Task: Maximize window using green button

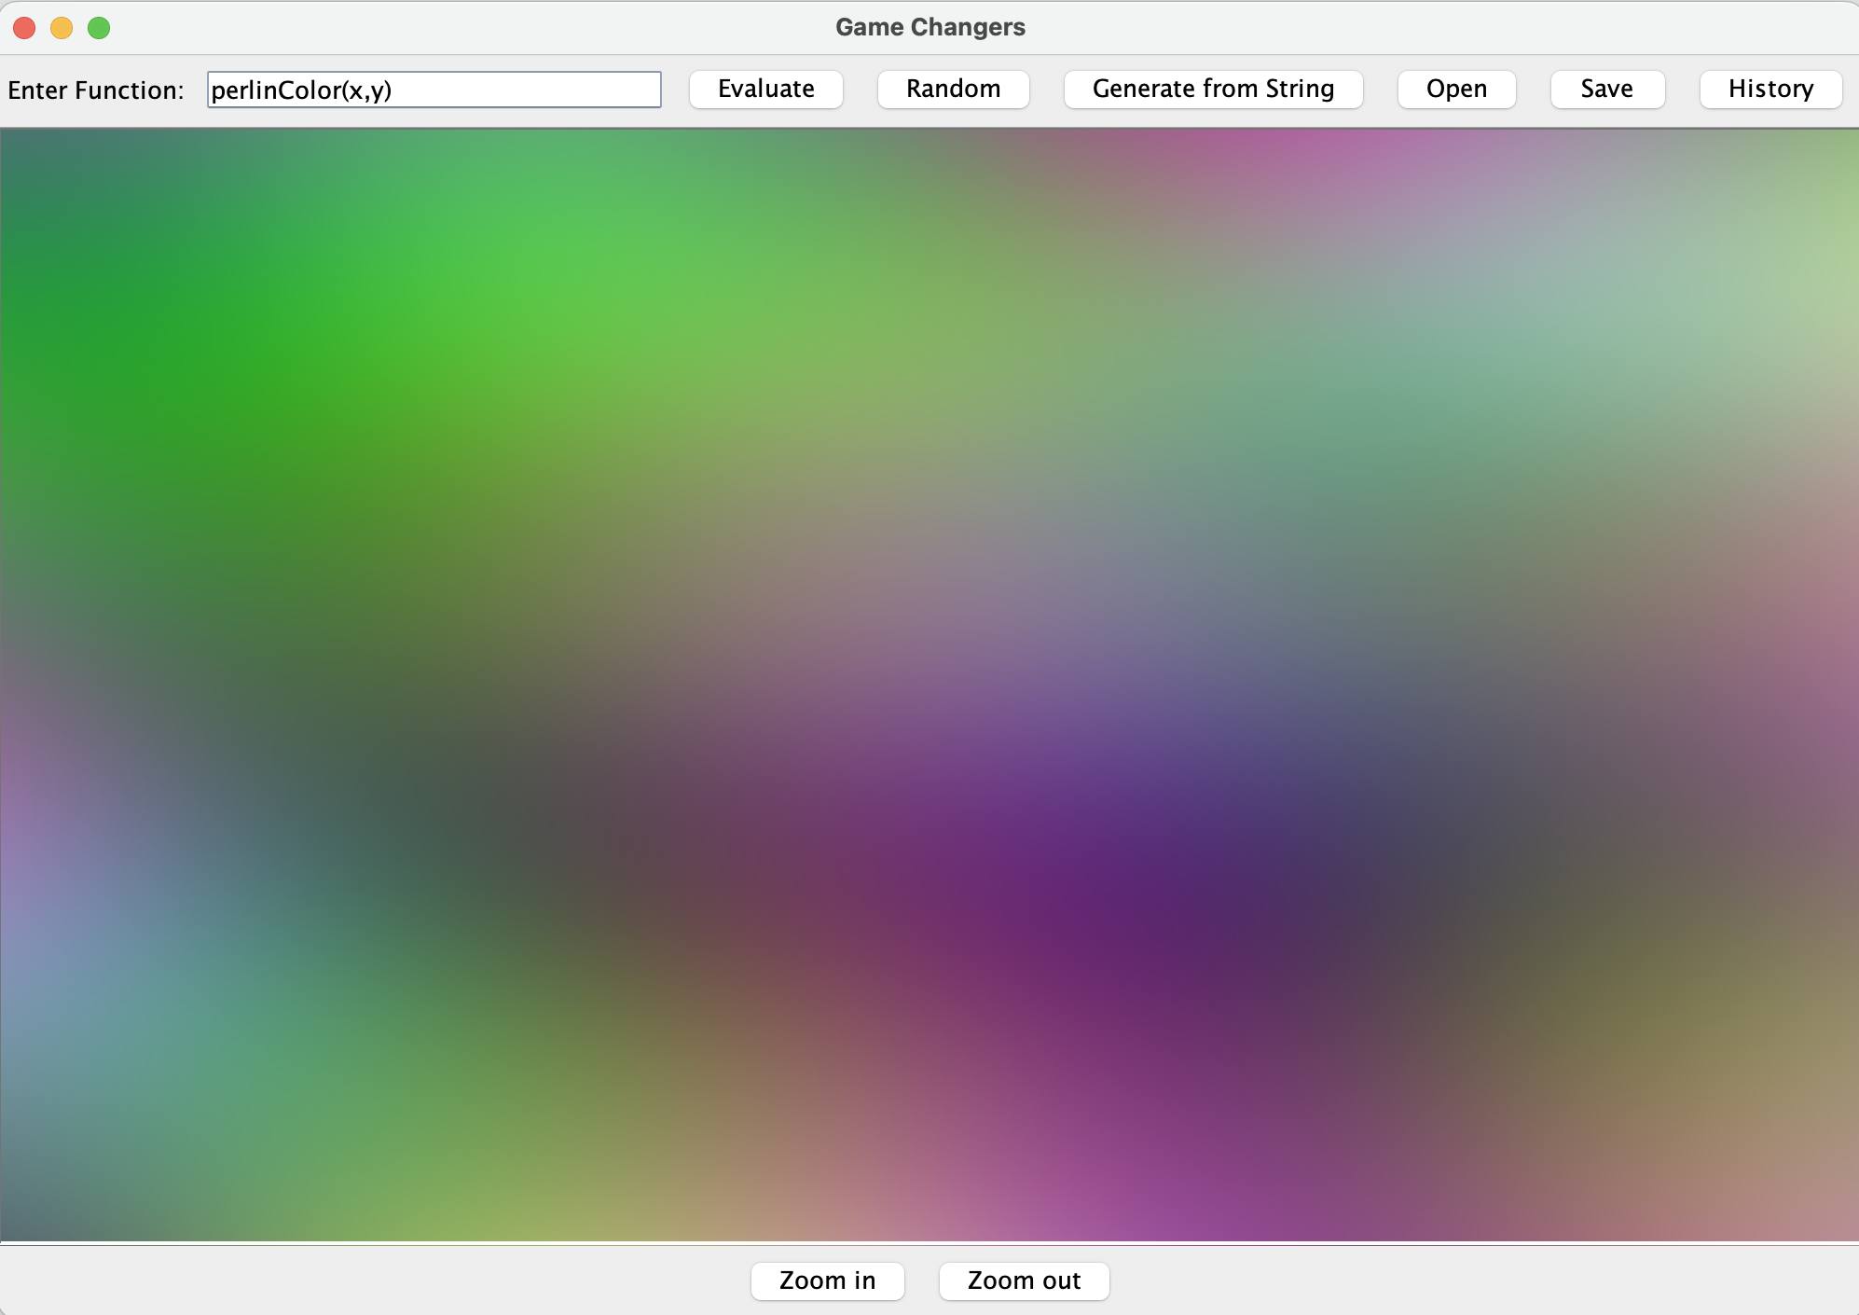Action: coord(99,28)
